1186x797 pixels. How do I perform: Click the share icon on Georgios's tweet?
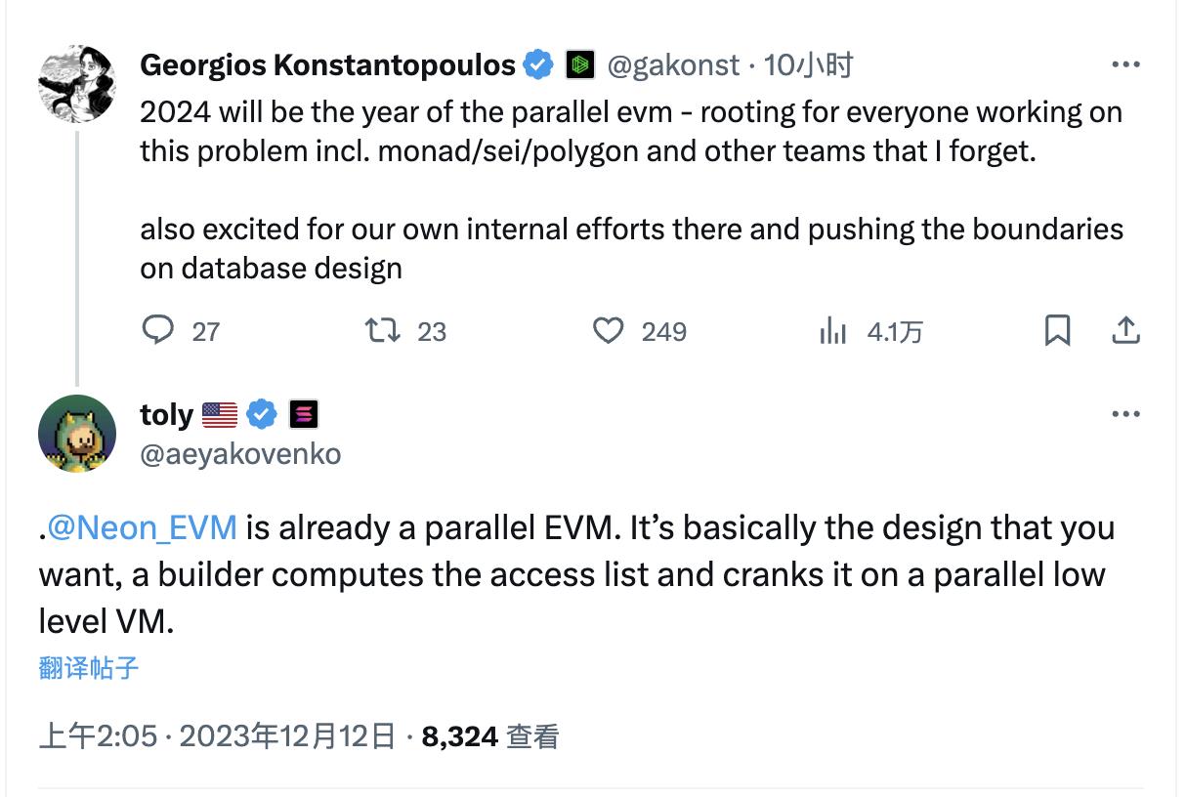coord(1125,331)
